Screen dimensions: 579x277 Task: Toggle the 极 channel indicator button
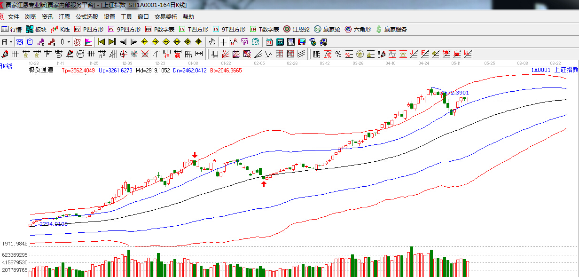coord(77,42)
